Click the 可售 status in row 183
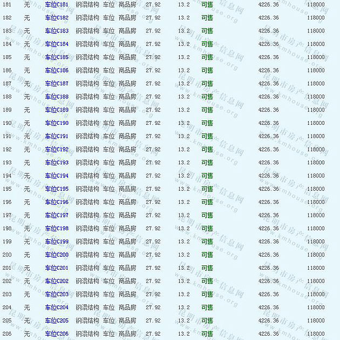This screenshot has height=340, width=340. (x=207, y=31)
